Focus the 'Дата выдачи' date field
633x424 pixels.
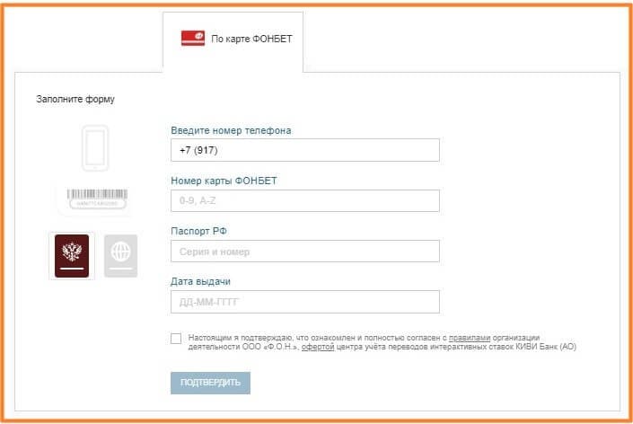pyautogui.click(x=305, y=302)
